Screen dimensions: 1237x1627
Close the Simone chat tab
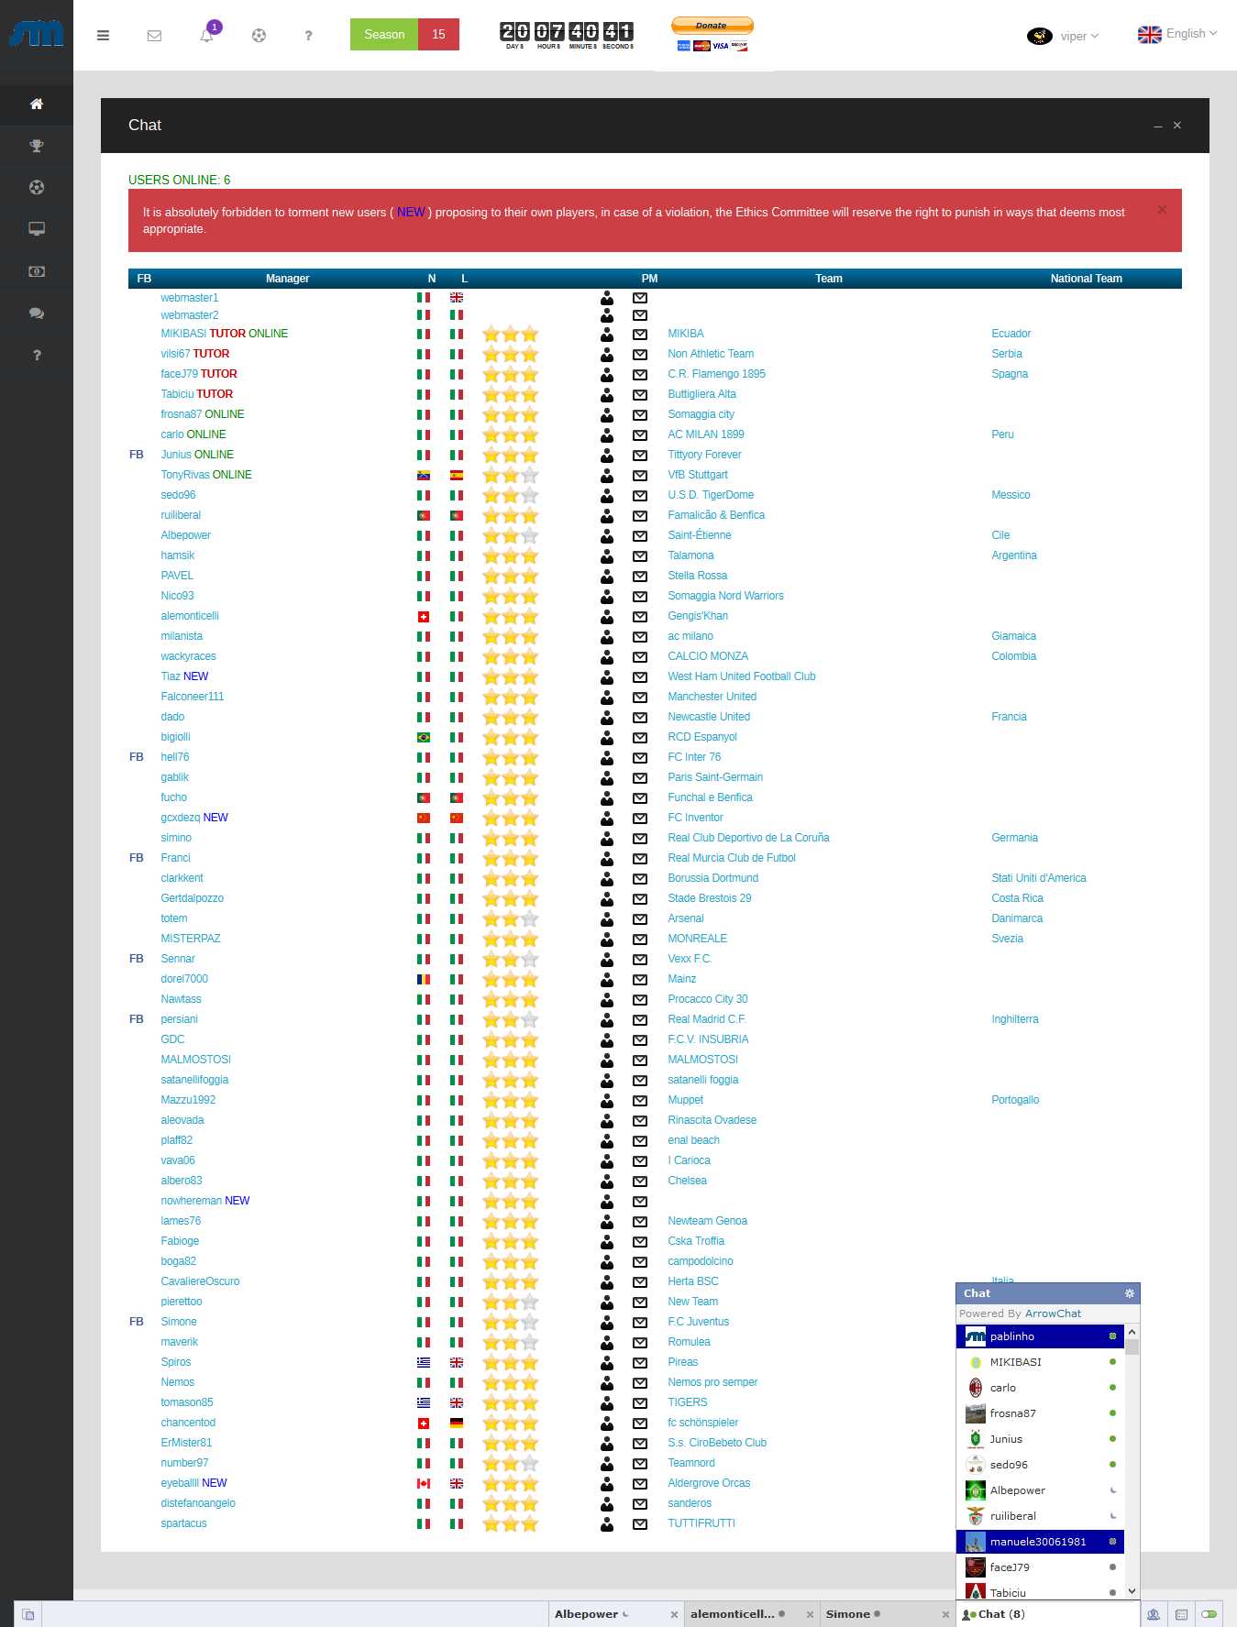945,1614
